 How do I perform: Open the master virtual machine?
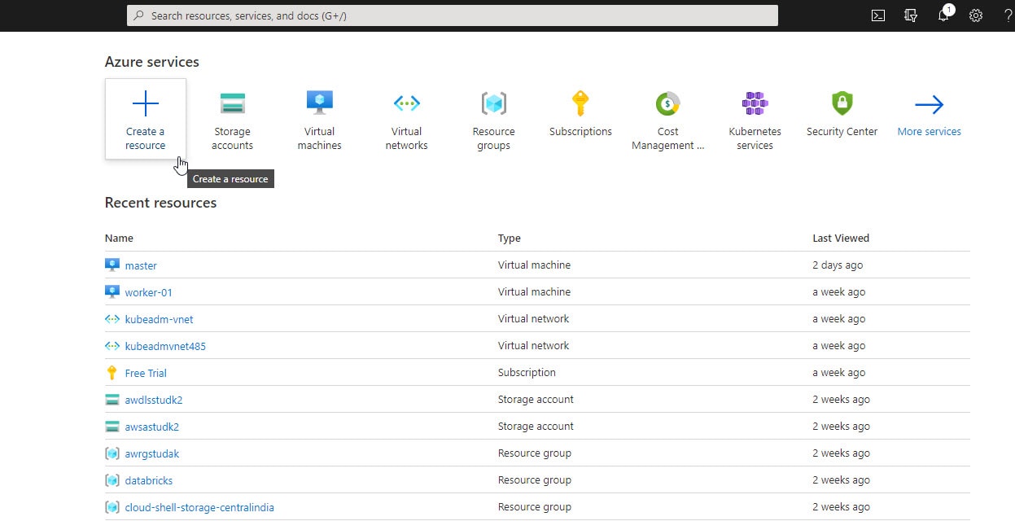[x=141, y=265]
